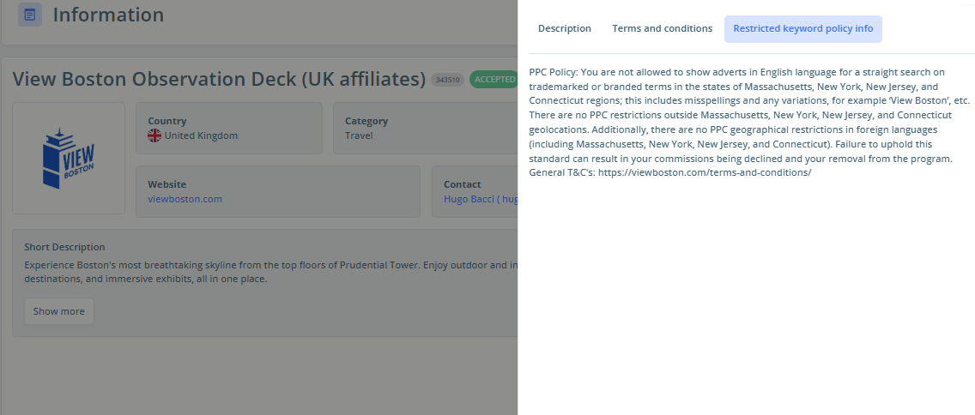Click the Short Description heading
Viewport: 975px width, 415px height.
coord(64,247)
